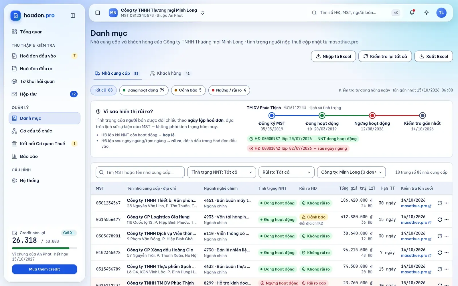The image size is (458, 286).
Task: Switch theme with sun icon
Action: 427,13
